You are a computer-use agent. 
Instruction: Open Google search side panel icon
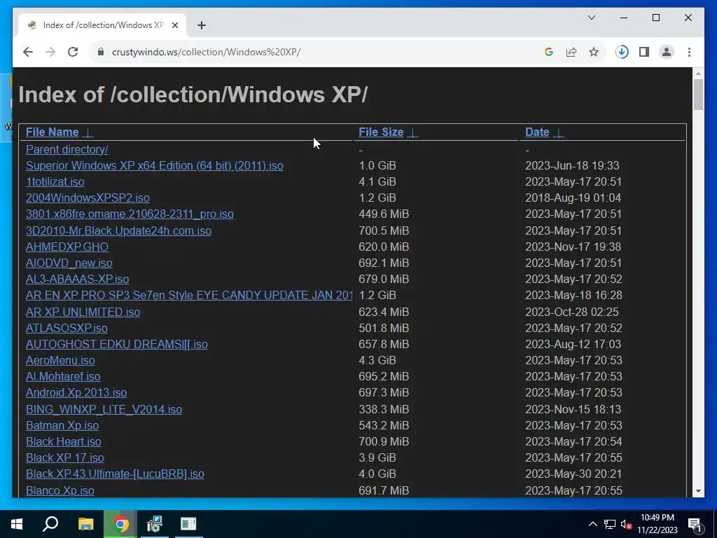click(x=549, y=52)
